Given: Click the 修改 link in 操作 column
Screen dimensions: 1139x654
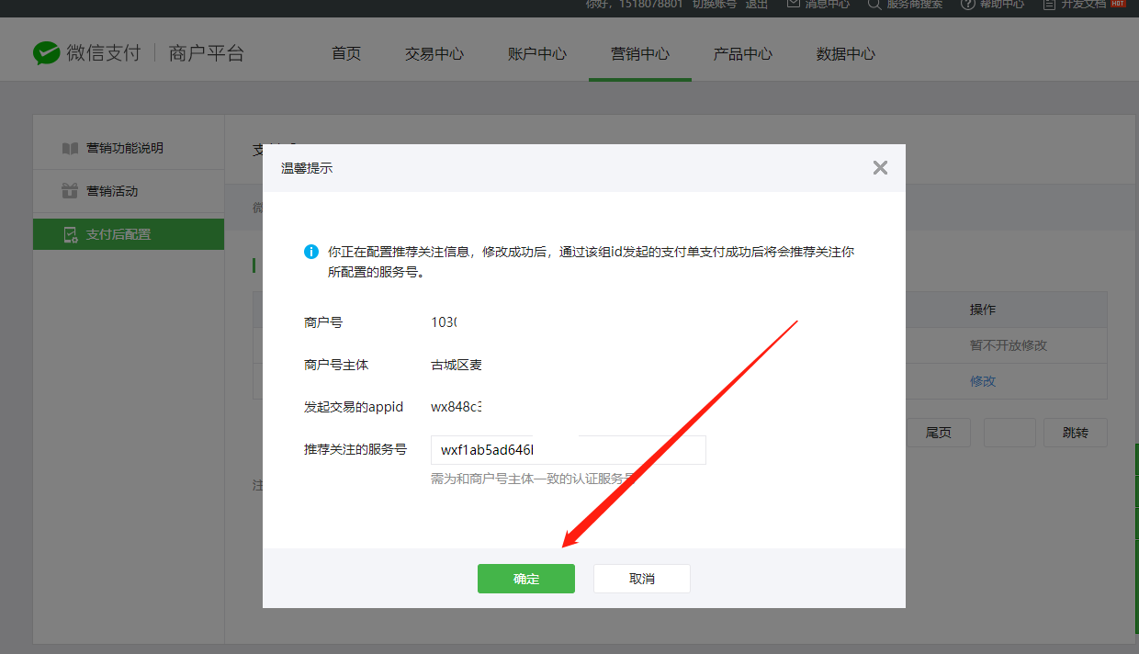Looking at the screenshot, I should (983, 381).
